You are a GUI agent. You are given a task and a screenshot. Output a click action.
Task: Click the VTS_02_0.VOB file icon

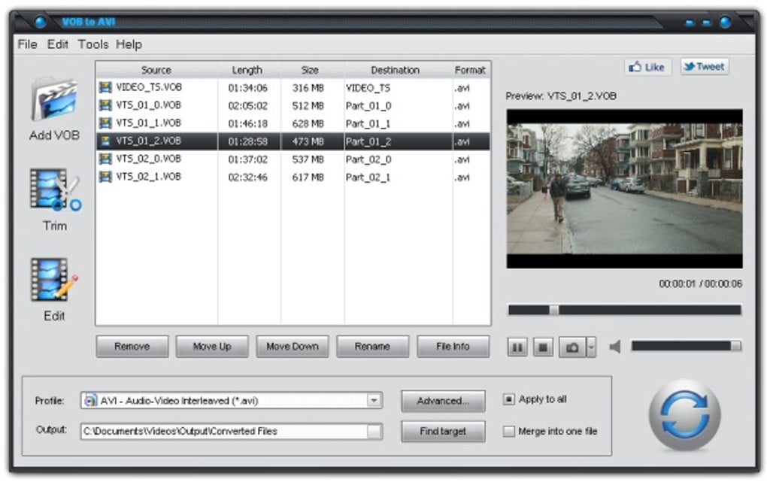105,159
